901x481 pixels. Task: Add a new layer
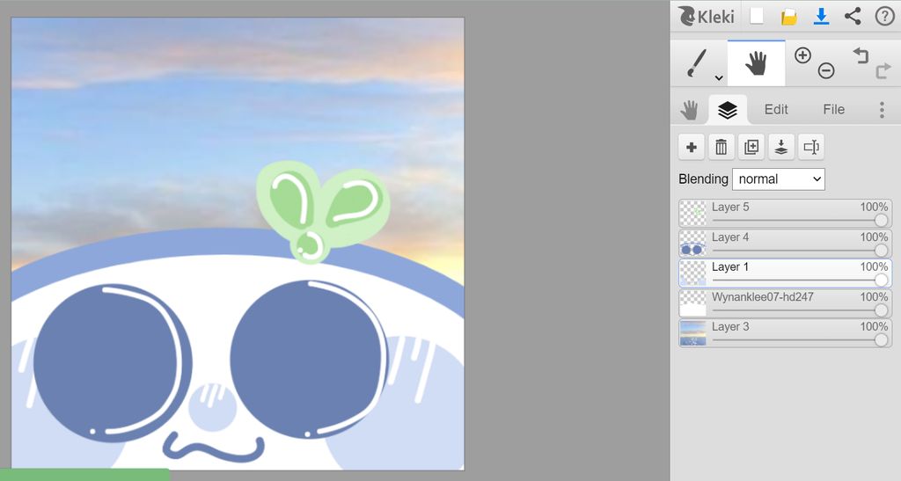pos(692,147)
